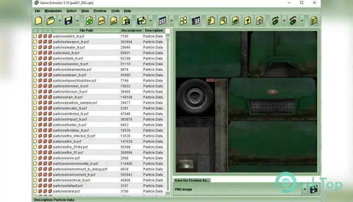
Task: Click the list page icon at toolbar end
Action: pos(314,21)
